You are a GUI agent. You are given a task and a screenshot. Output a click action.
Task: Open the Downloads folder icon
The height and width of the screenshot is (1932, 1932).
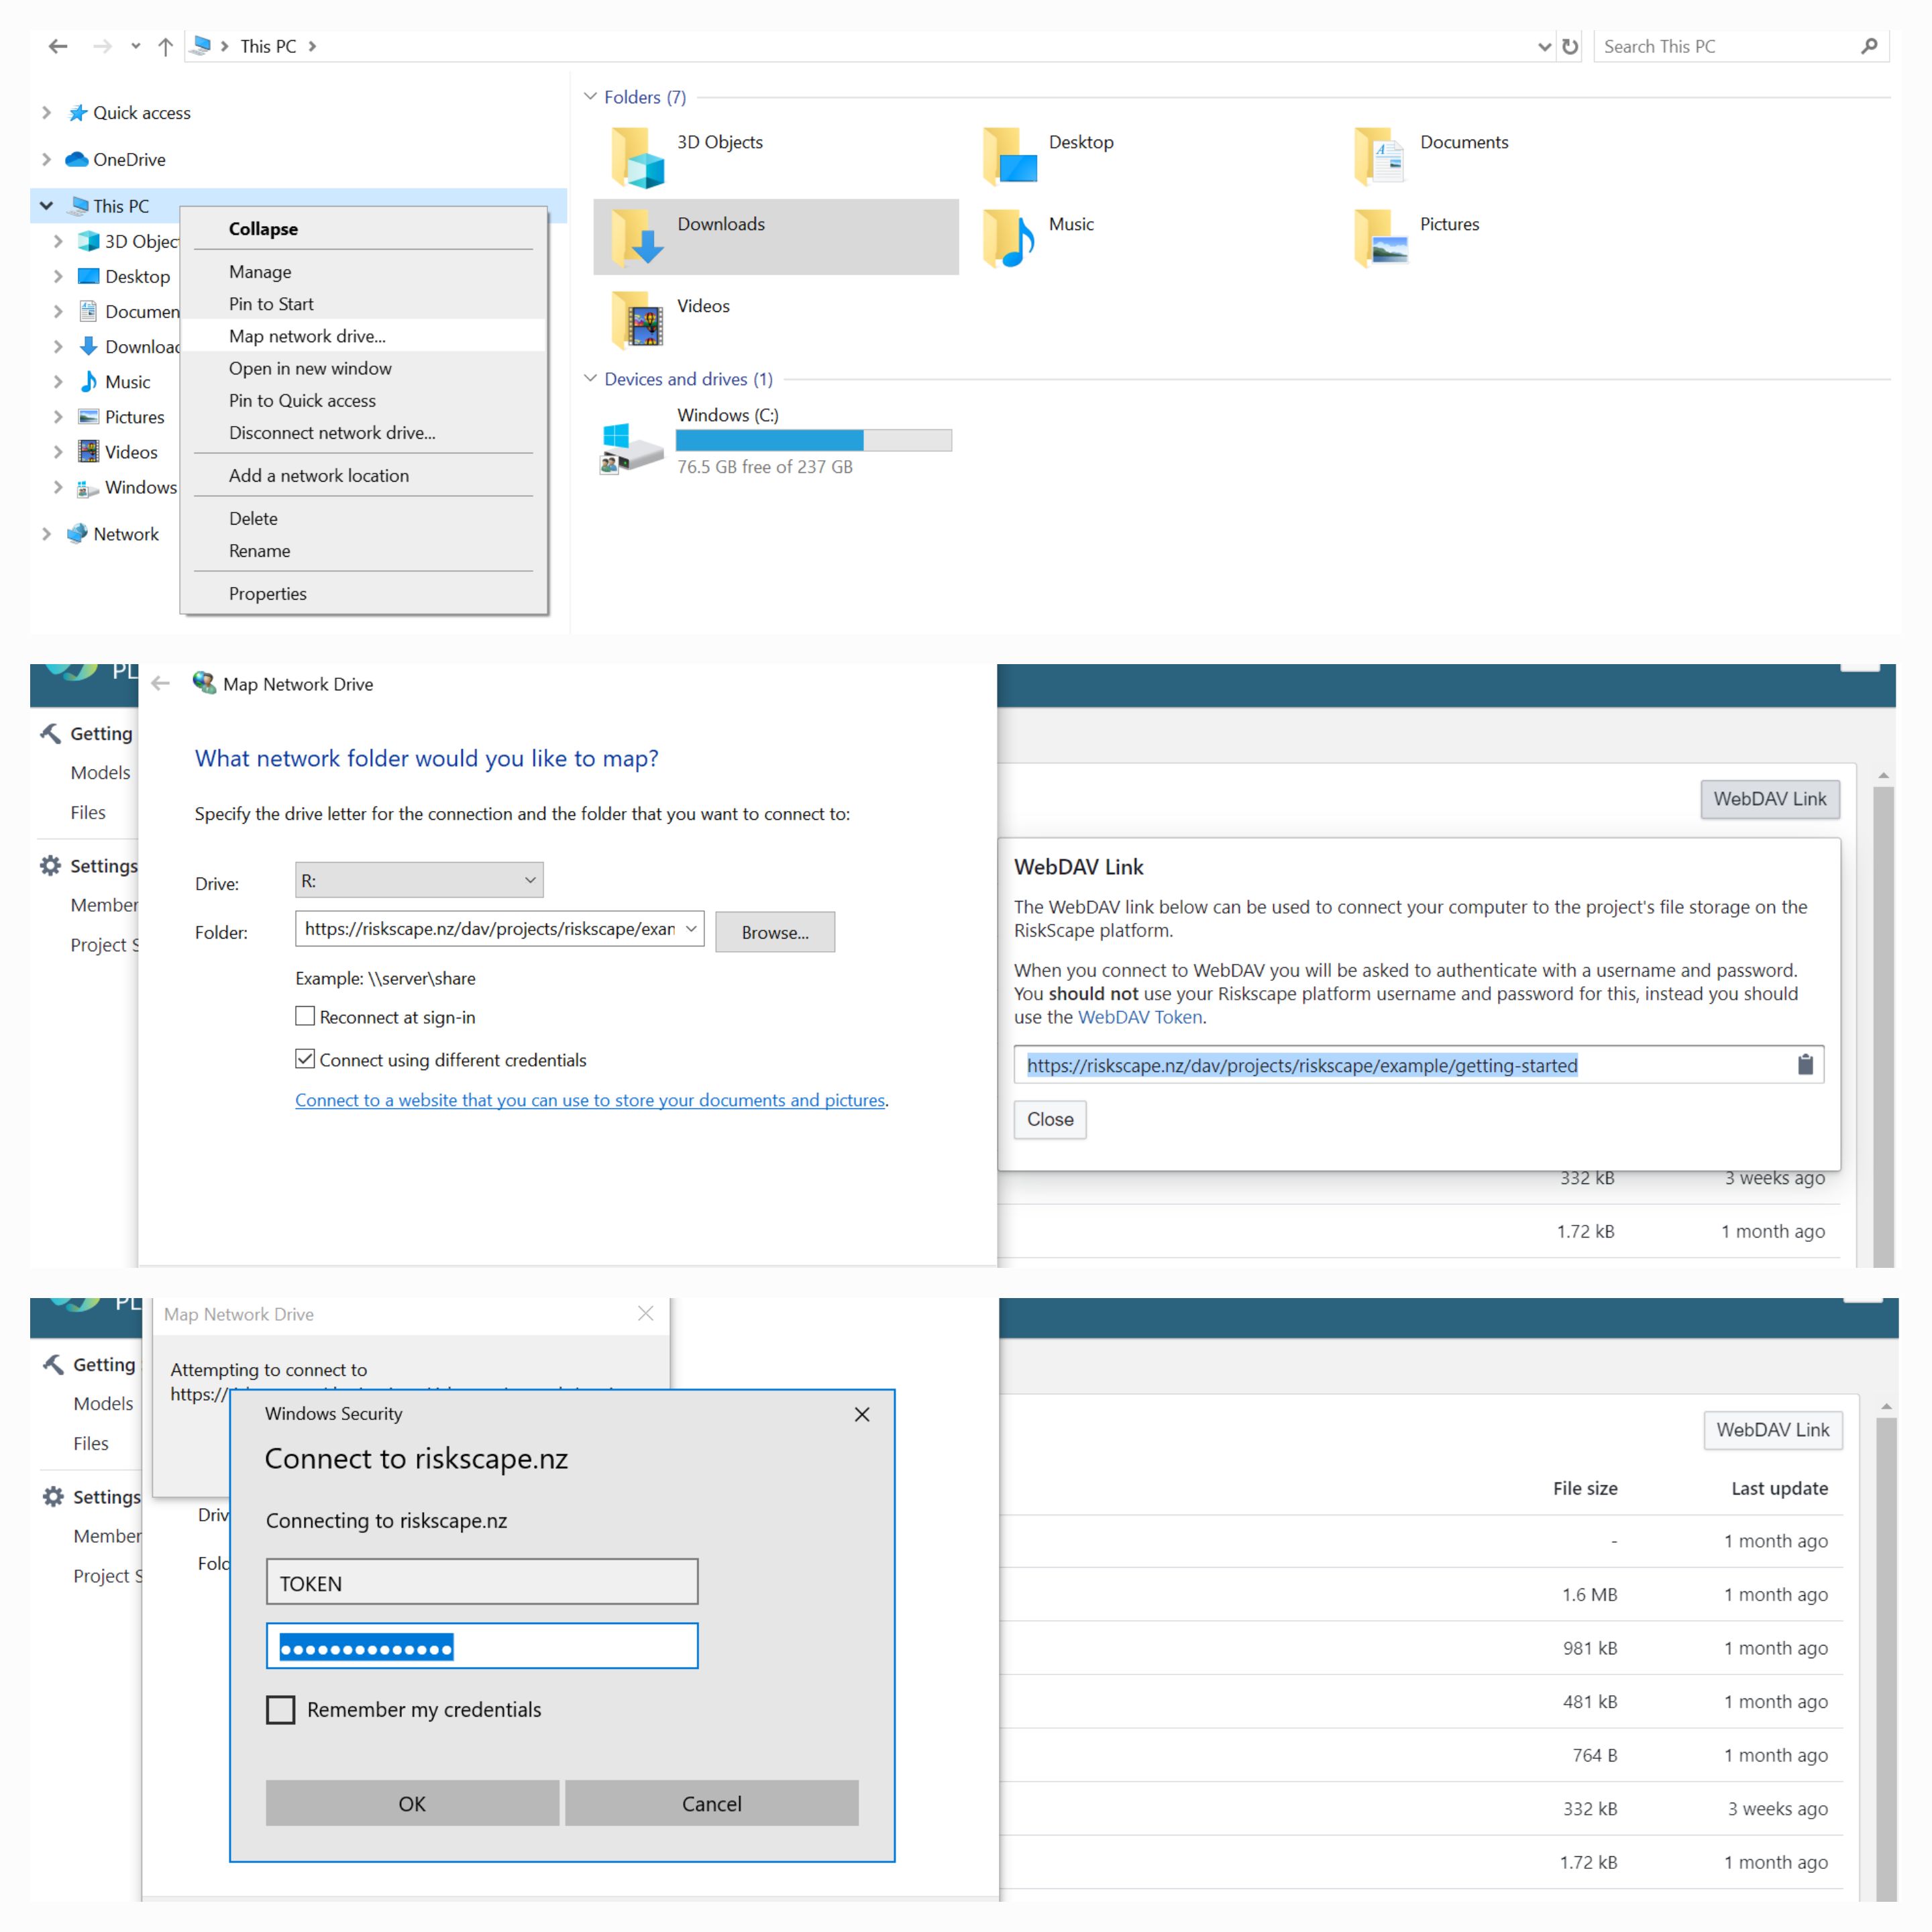pyautogui.click(x=638, y=238)
